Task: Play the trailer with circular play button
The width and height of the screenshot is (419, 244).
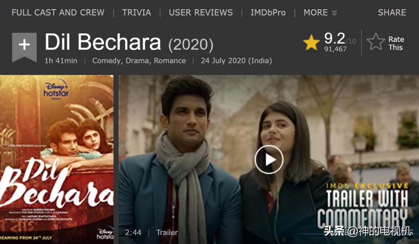Action: [269, 160]
